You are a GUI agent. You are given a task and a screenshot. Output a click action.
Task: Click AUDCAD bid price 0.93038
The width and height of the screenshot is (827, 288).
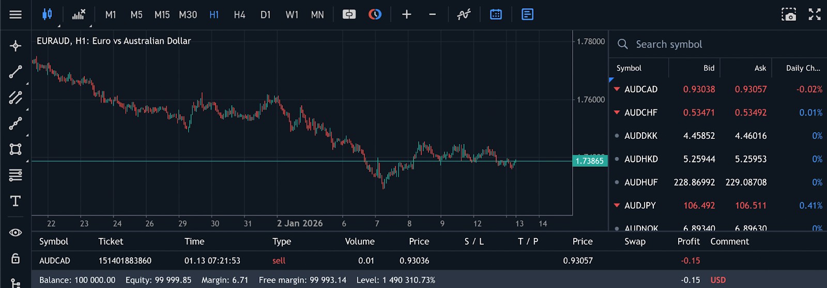pos(699,89)
